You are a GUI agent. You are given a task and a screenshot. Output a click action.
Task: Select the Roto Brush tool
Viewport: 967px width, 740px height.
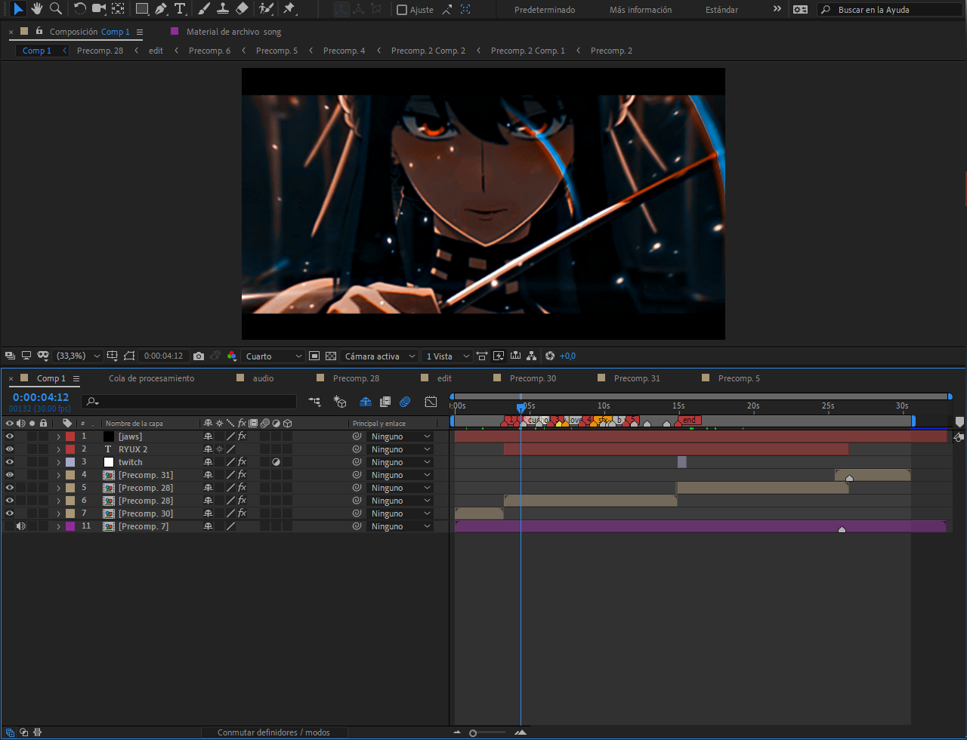(266, 9)
